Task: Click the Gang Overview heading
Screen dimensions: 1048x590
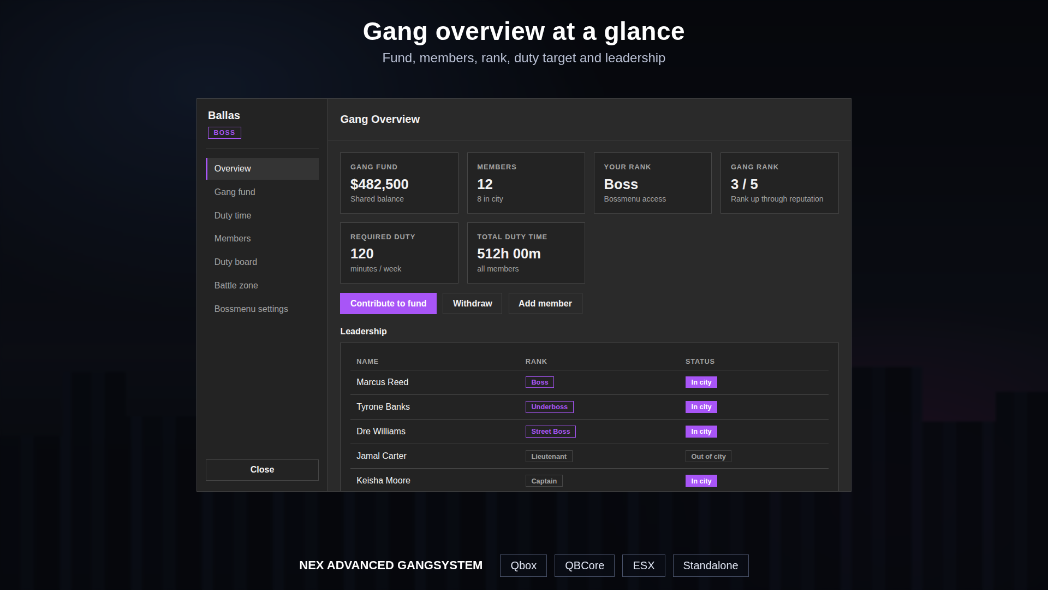Action: 380,119
